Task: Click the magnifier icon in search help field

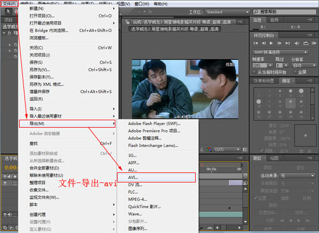Action: [x=256, y=12]
